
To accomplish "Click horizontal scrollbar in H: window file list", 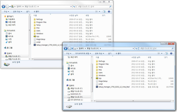I will [x=133, y=101].
